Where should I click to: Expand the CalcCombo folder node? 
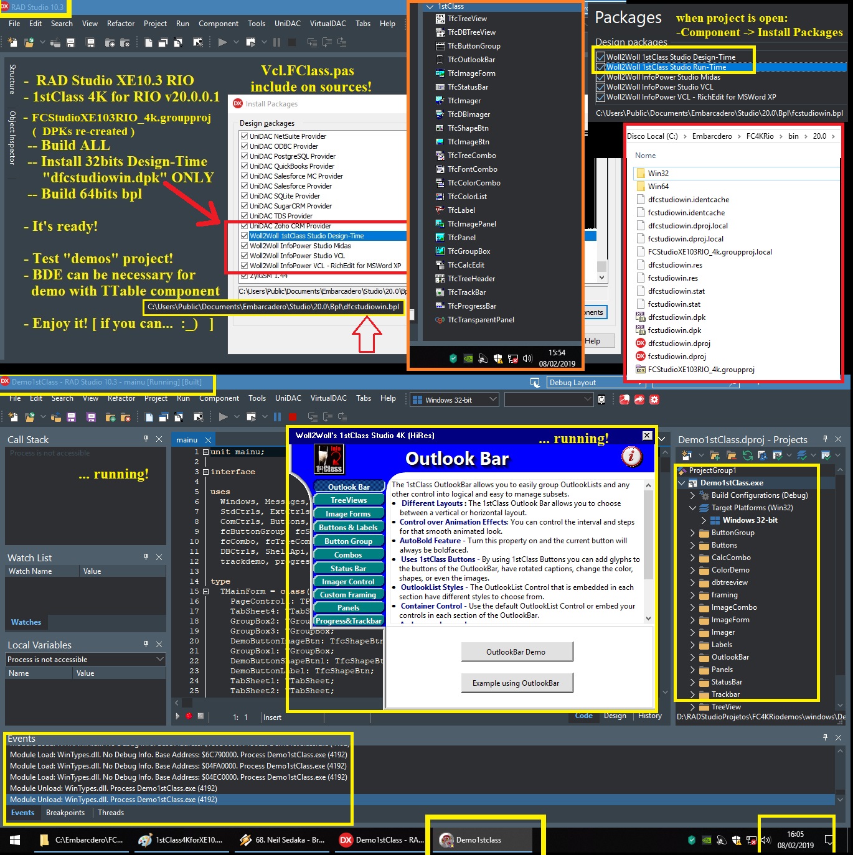click(x=692, y=558)
